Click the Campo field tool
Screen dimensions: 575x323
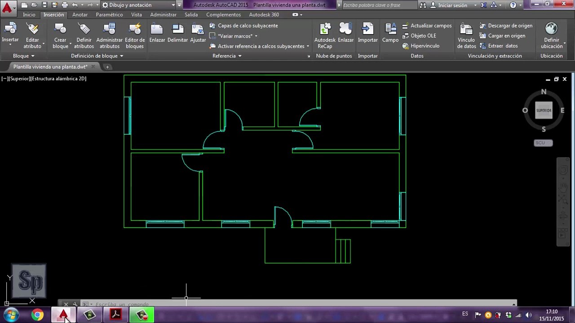pyautogui.click(x=390, y=33)
